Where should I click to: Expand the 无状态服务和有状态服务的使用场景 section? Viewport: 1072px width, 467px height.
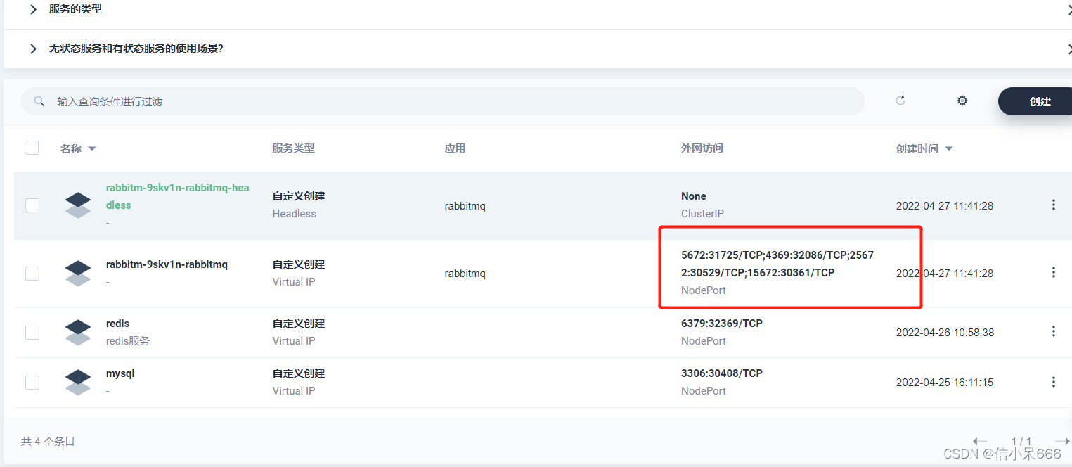coord(33,49)
